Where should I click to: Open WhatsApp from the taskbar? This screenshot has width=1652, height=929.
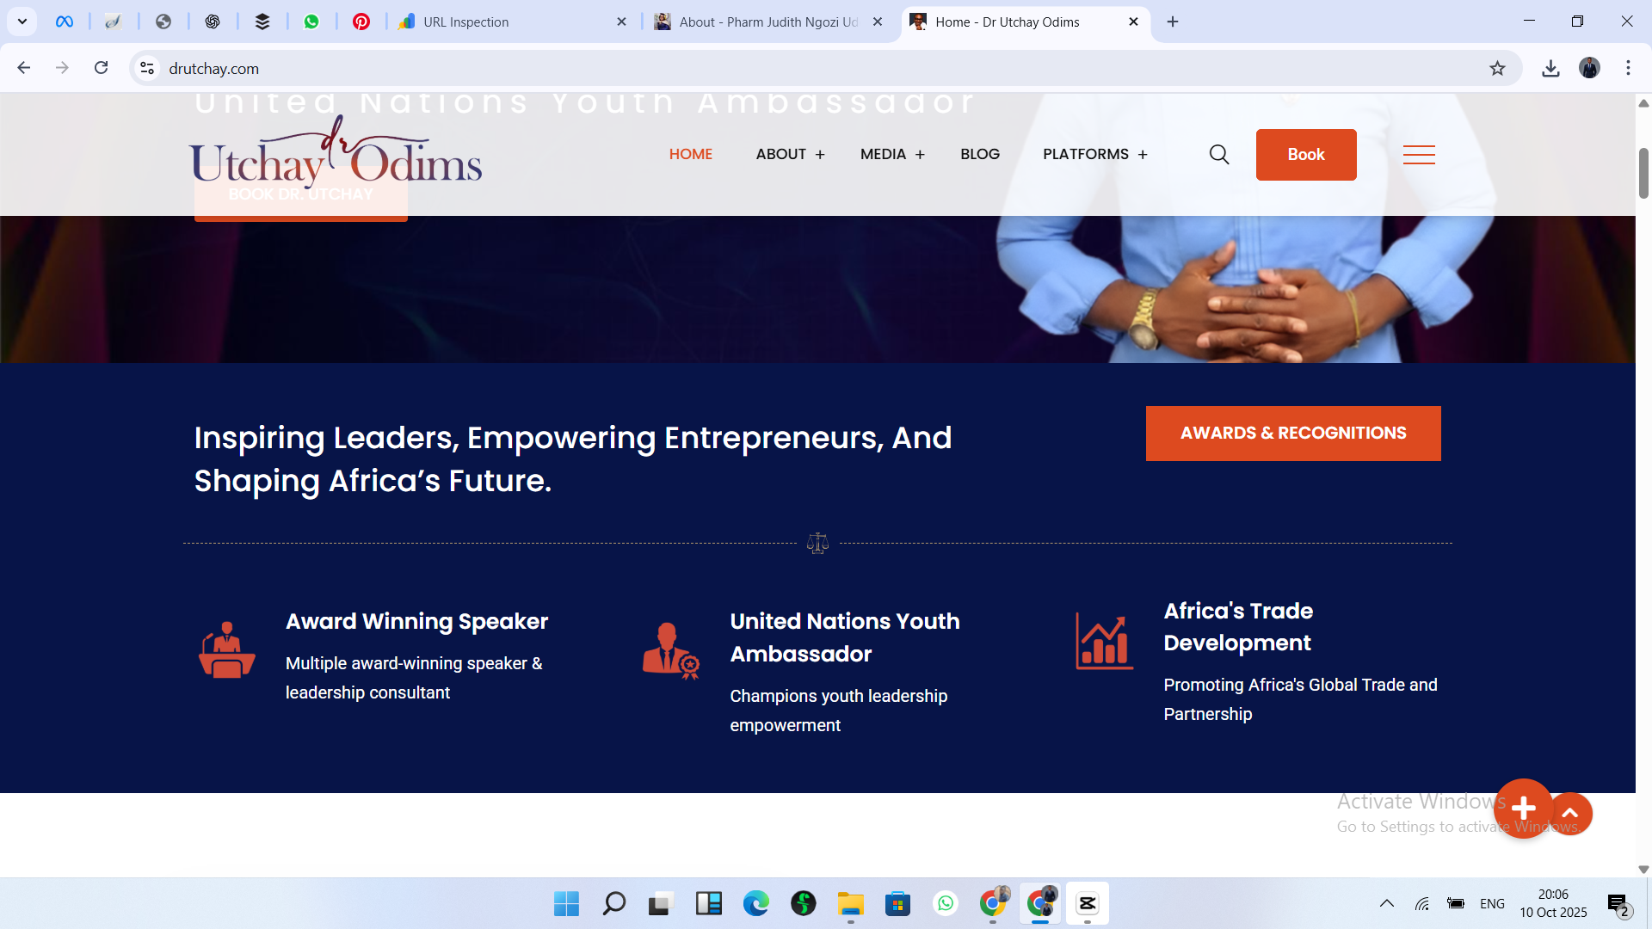coord(945,904)
